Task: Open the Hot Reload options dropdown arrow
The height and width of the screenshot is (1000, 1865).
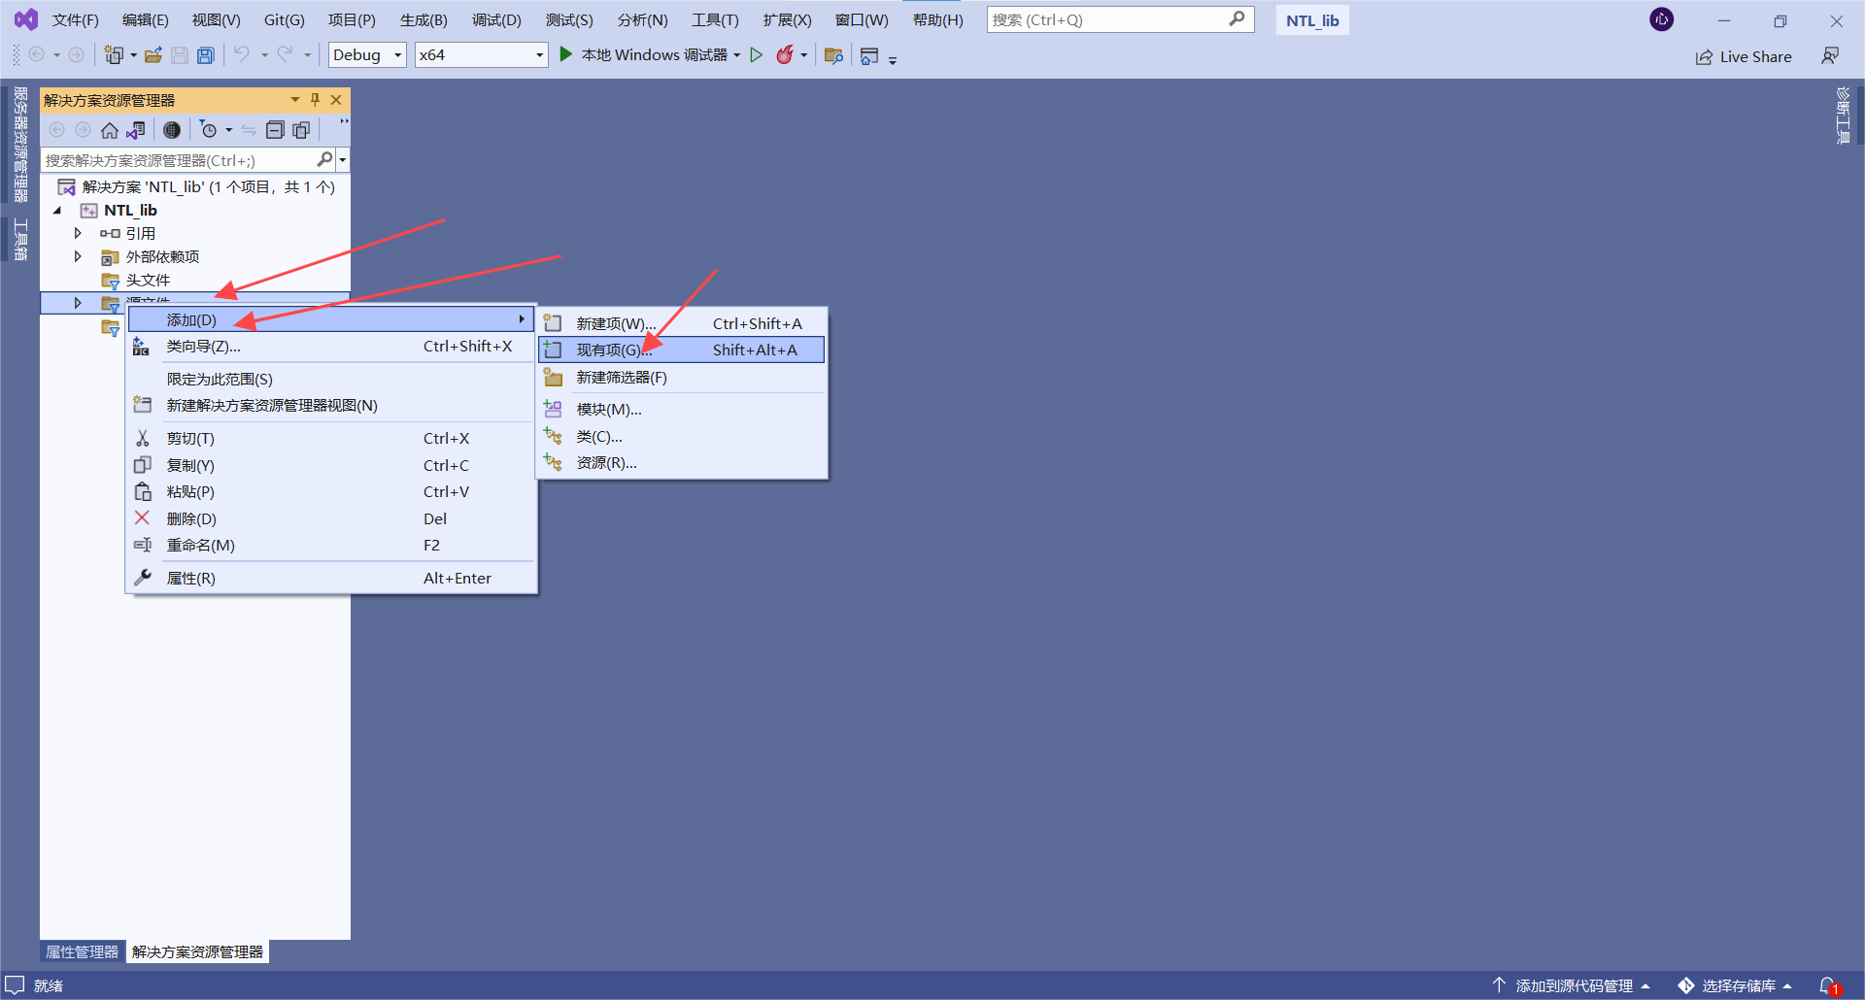Action: click(804, 55)
